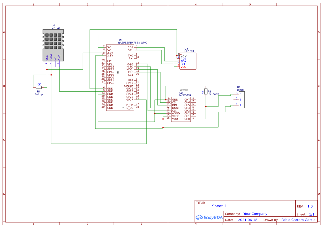The width and height of the screenshot is (323, 228).
Task: Click the Pull down label beside R2
Action: pyautogui.click(x=214, y=94)
